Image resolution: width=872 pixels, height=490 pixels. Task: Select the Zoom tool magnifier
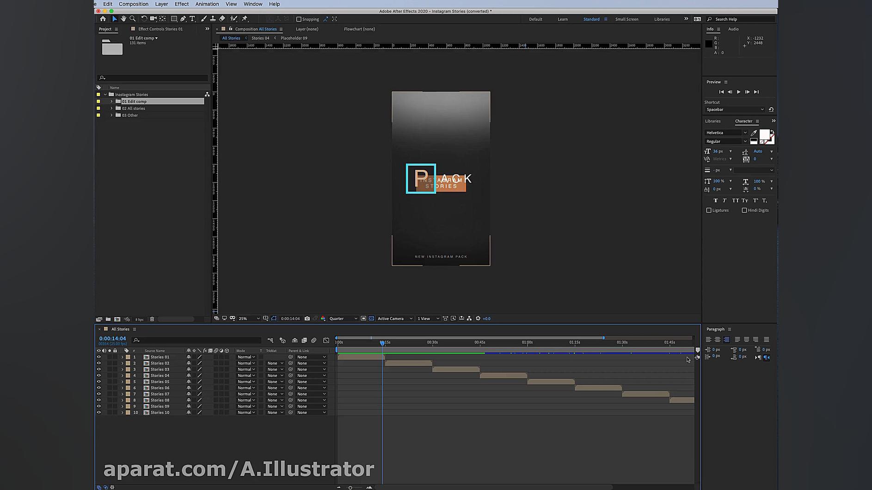133,19
